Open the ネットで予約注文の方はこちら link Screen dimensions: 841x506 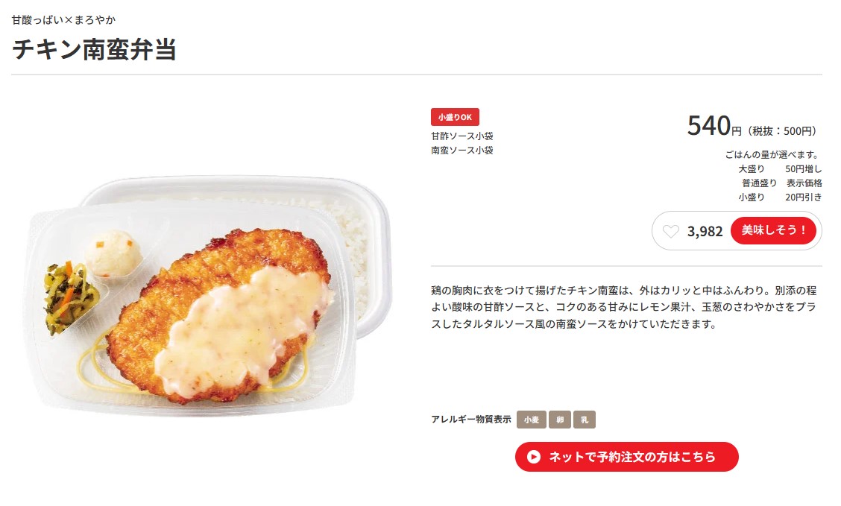click(626, 457)
